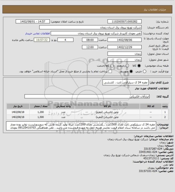
Task: Click the deadline time field 08:00
Action: coord(90,40)
